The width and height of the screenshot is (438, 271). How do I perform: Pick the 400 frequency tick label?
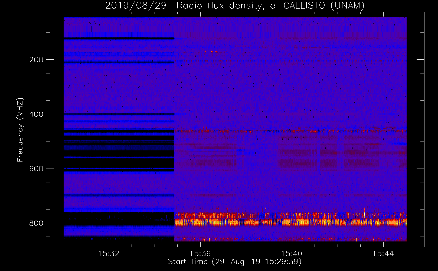[x=36, y=114]
